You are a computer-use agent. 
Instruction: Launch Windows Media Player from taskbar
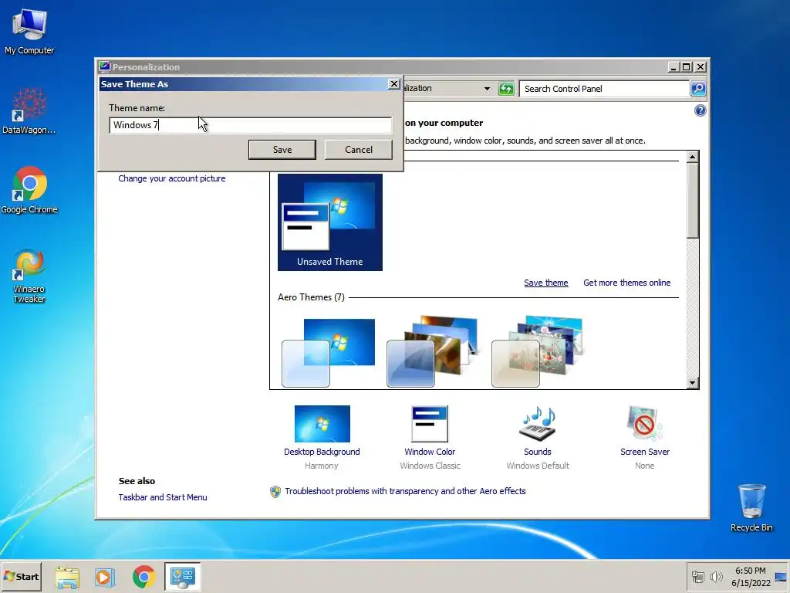(x=105, y=577)
